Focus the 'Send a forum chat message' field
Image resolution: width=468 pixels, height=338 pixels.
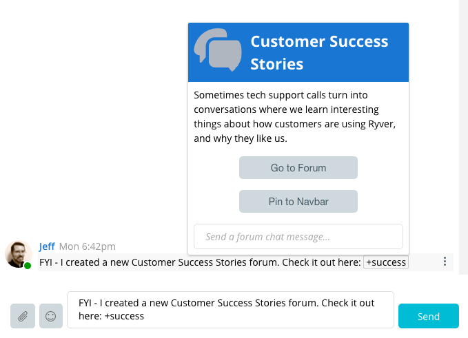(x=298, y=237)
